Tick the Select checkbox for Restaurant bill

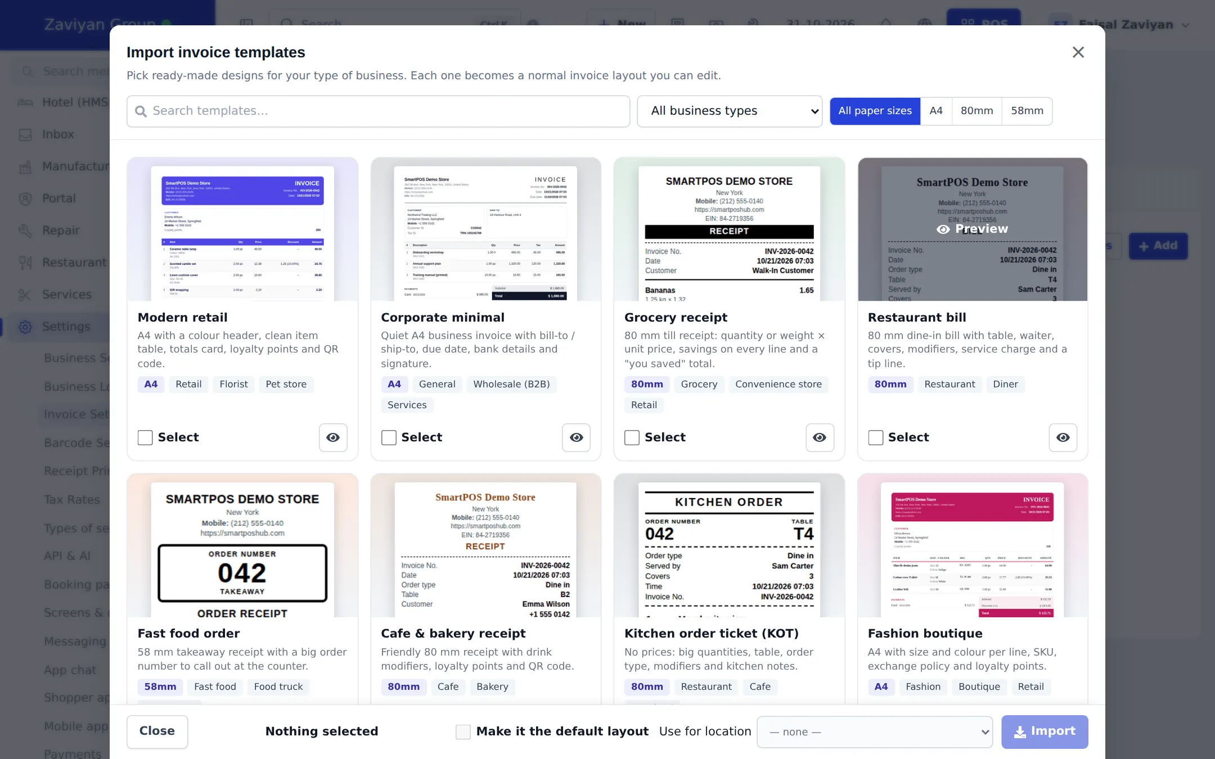pyautogui.click(x=875, y=437)
